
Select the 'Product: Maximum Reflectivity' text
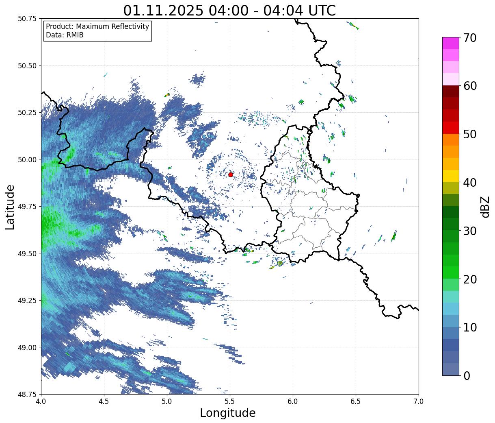[97, 26]
